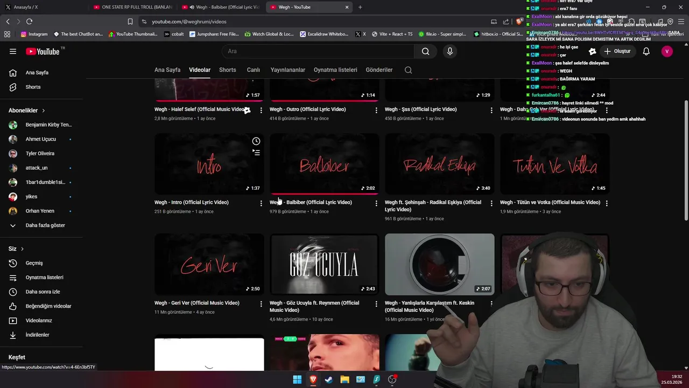Open Orhan Yenen subscription channel

pos(41,211)
